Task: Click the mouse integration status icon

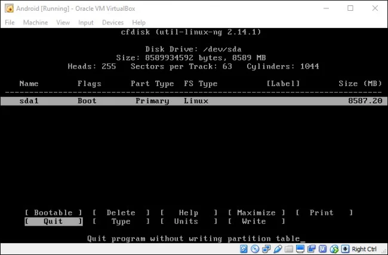Action: [334, 249]
